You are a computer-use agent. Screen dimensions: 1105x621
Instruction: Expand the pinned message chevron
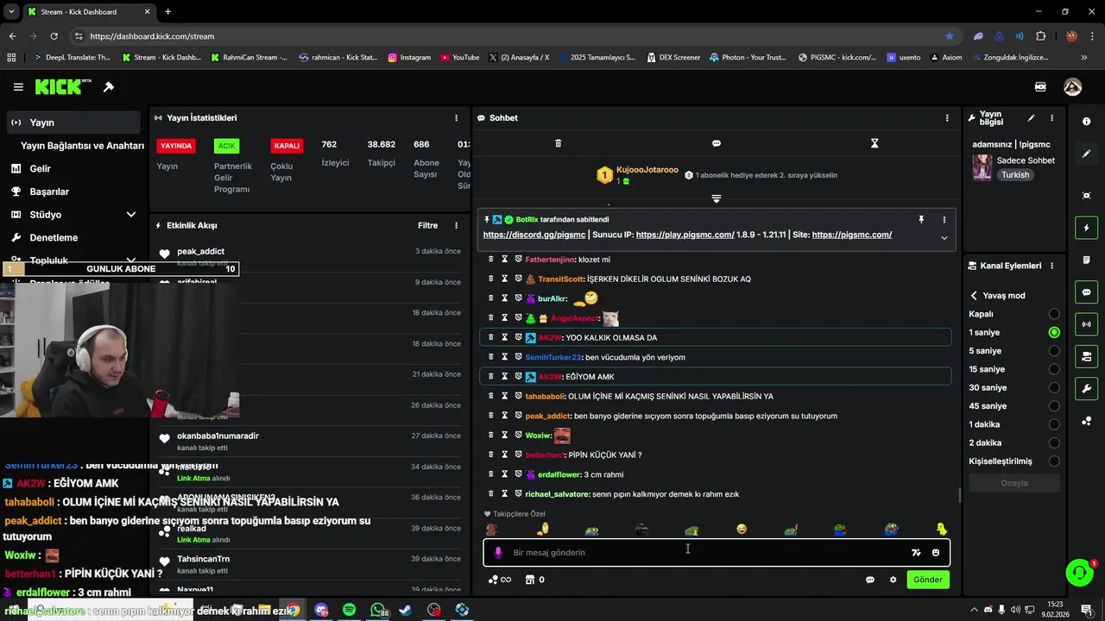coord(944,238)
